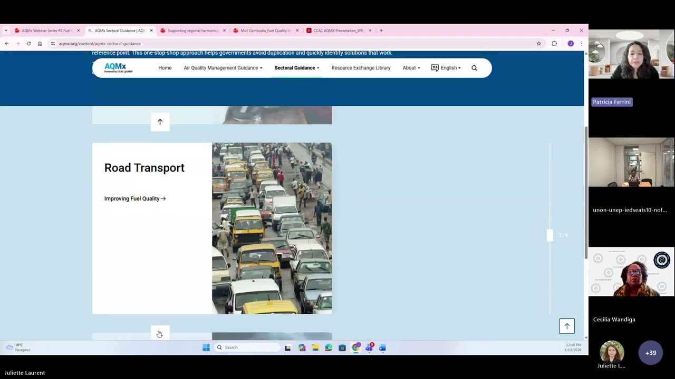675x379 pixels.
Task: Open the Windows Start menu
Action: click(x=206, y=347)
